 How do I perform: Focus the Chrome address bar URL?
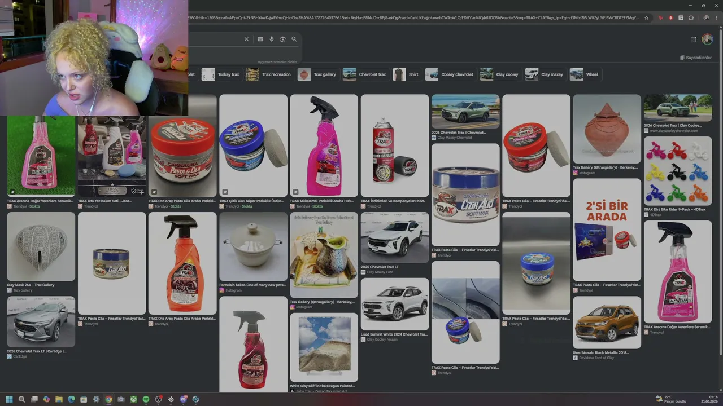click(413, 18)
